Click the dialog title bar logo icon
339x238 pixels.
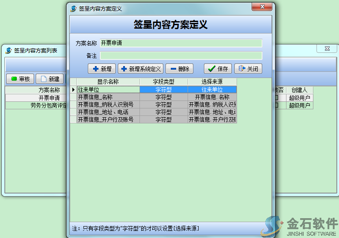(73, 8)
